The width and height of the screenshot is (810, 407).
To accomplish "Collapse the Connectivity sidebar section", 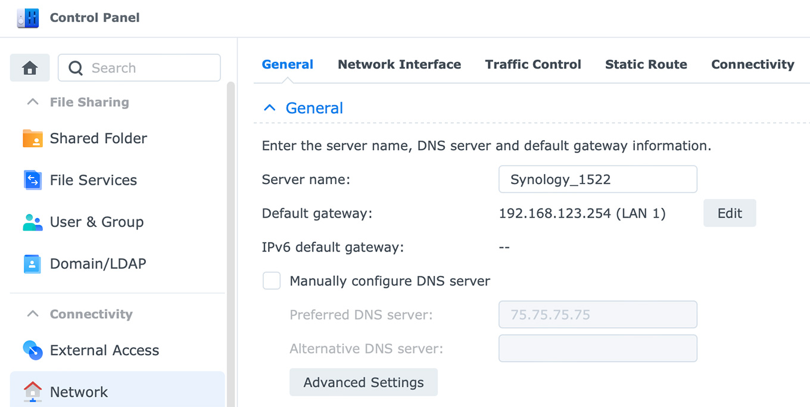I will click(x=33, y=314).
